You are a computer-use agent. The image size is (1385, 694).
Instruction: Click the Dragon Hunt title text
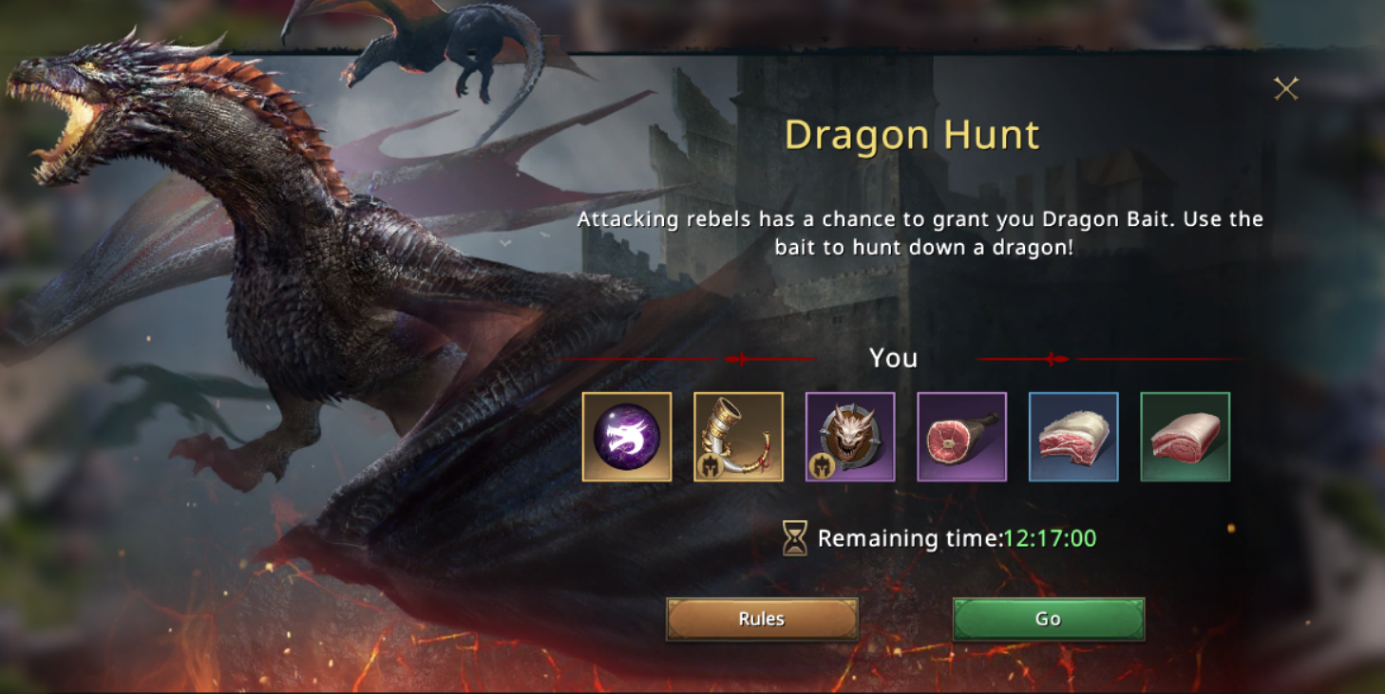click(912, 136)
